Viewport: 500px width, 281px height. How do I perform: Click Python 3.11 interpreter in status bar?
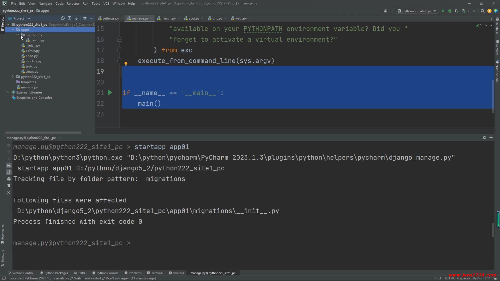click(x=482, y=278)
